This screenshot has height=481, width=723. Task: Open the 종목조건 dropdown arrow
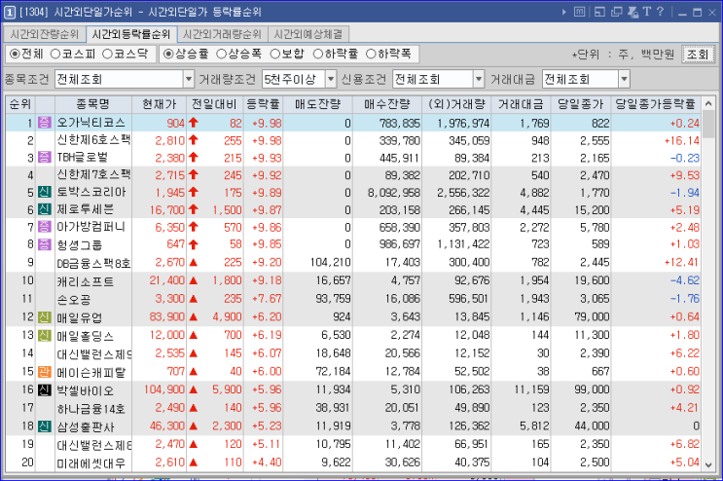[189, 79]
